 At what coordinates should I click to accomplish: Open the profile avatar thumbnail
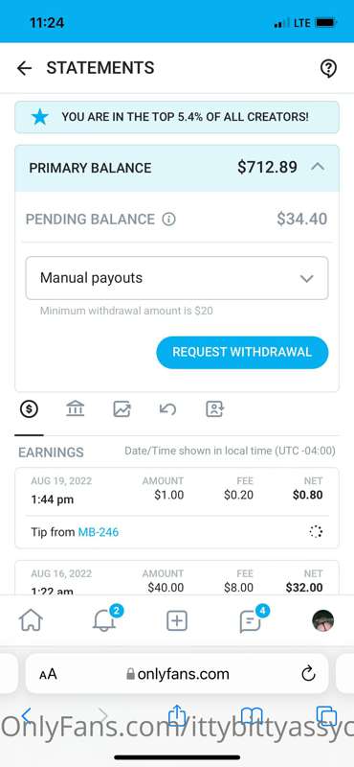pyautogui.click(x=322, y=620)
